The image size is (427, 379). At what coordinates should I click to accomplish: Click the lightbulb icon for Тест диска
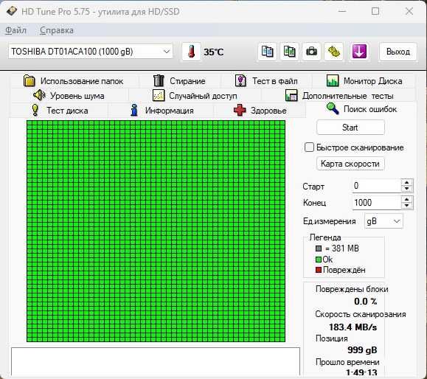click(35, 110)
